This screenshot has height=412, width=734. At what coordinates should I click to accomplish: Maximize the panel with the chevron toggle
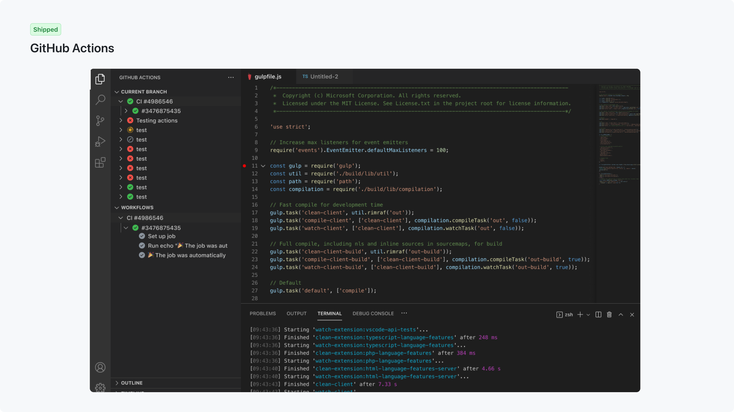tap(621, 315)
